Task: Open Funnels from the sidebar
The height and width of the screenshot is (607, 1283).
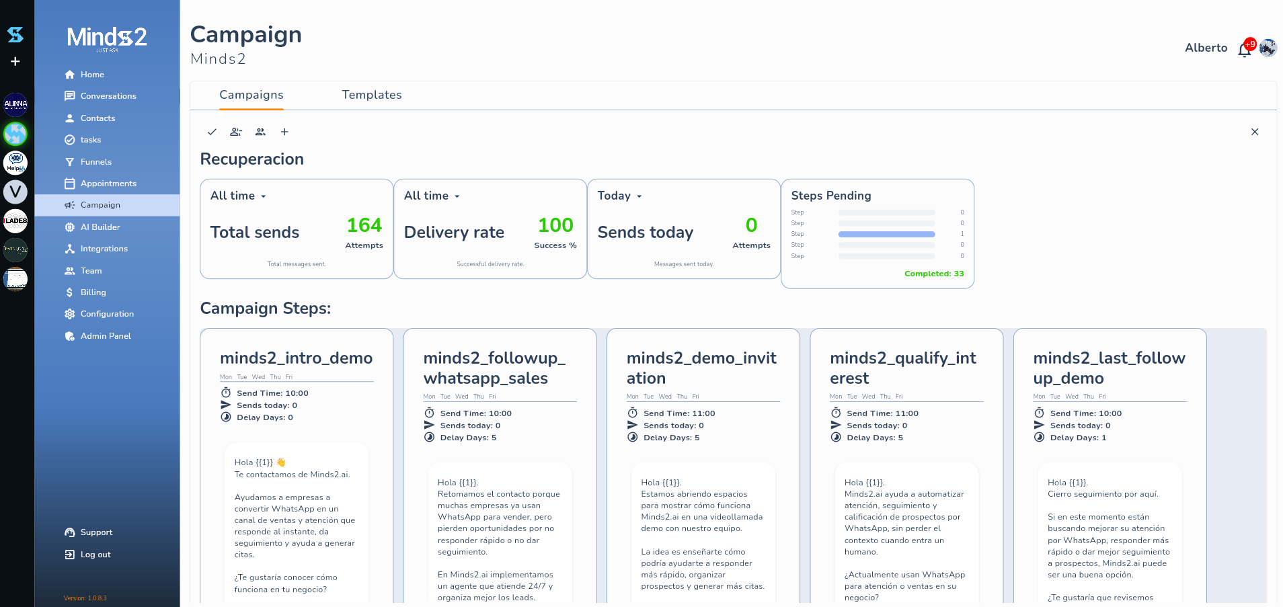Action: (107, 162)
